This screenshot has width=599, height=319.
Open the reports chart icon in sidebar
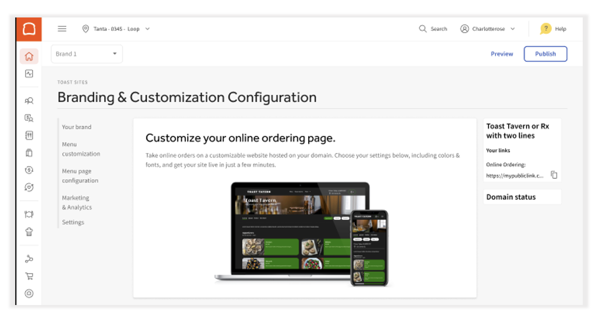coord(29,74)
